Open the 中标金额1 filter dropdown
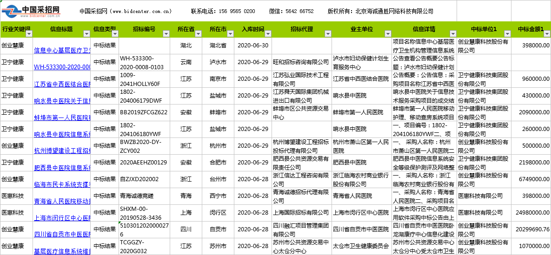 (x=547, y=34)
